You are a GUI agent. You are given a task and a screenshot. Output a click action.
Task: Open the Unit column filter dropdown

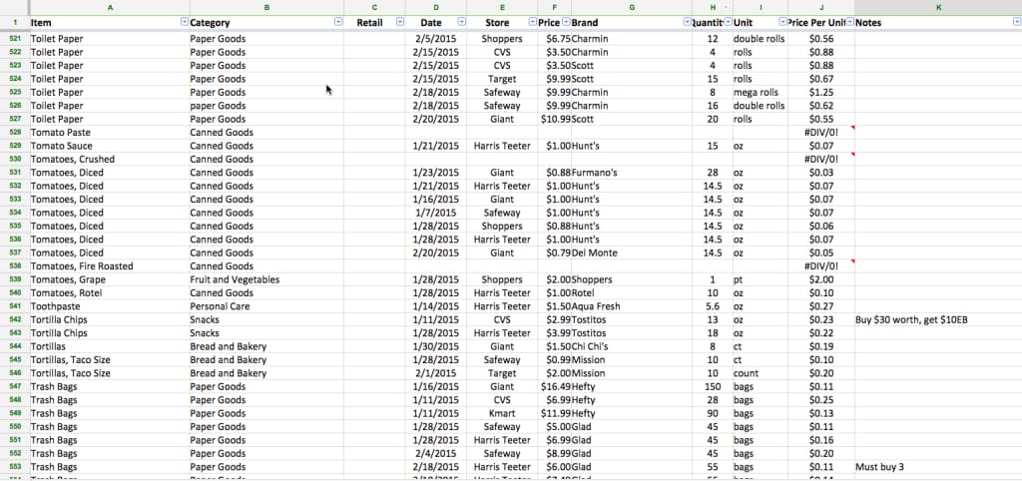click(x=782, y=22)
